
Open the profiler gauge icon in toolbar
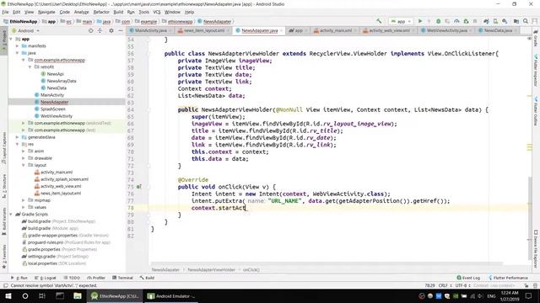point(456,21)
